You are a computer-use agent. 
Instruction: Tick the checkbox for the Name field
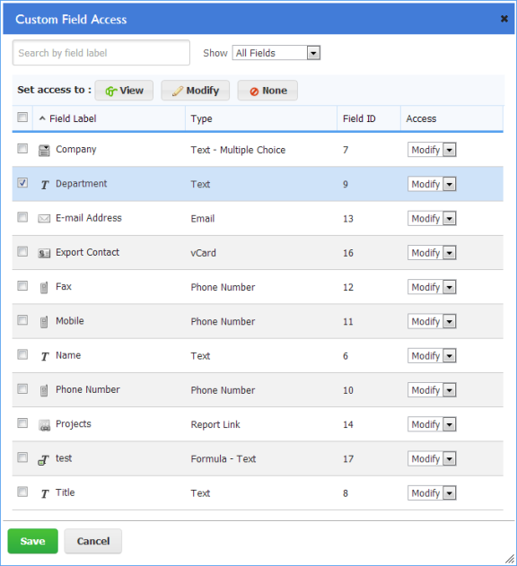(22, 354)
